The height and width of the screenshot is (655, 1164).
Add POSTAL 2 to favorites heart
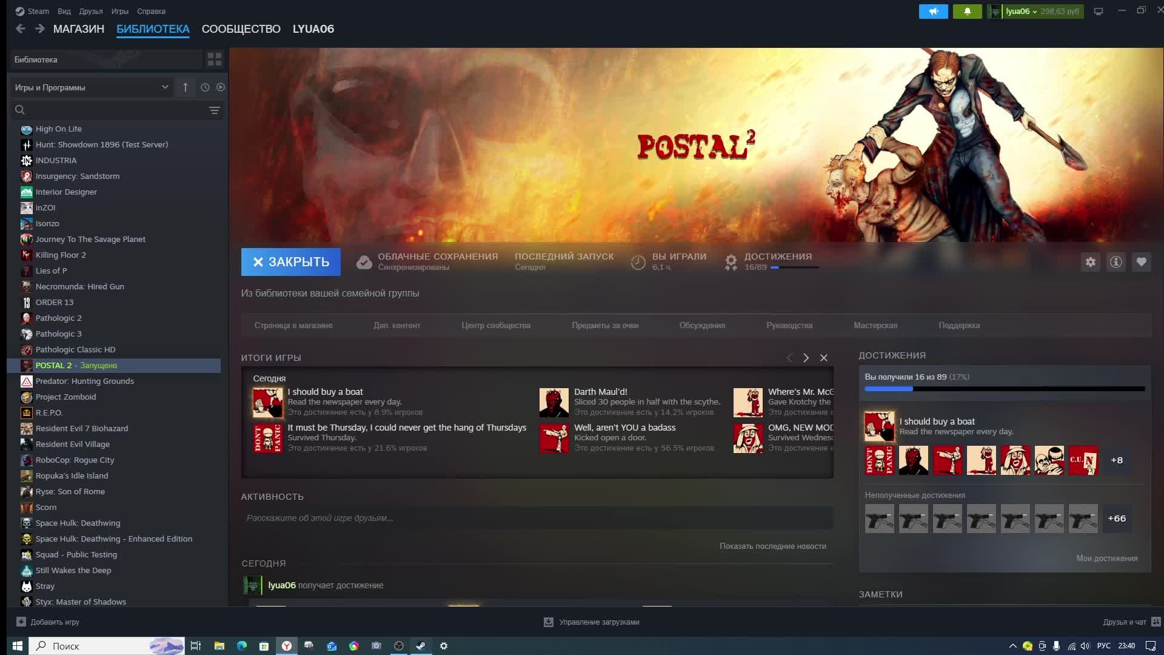(x=1141, y=262)
